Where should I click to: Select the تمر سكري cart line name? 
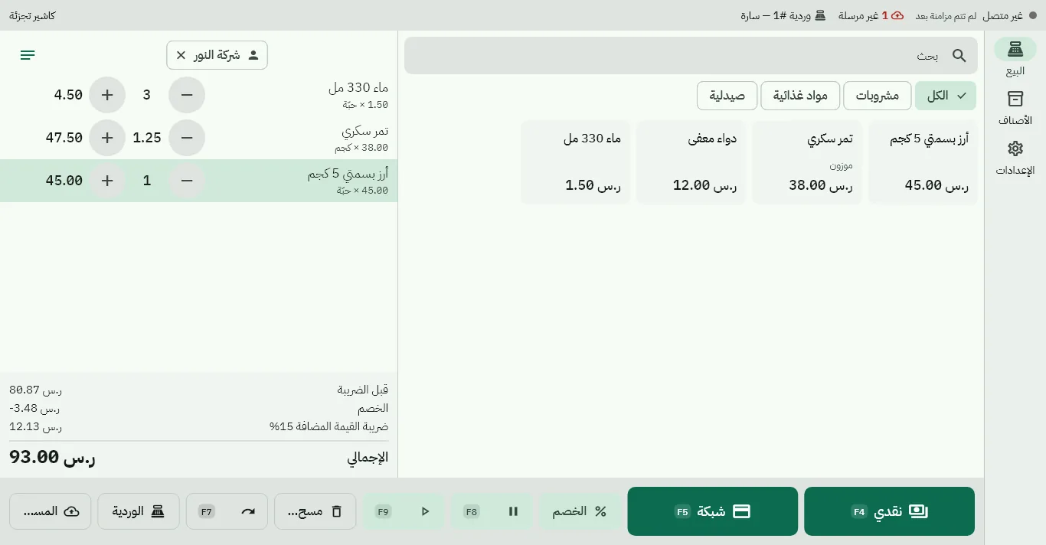tap(364, 131)
